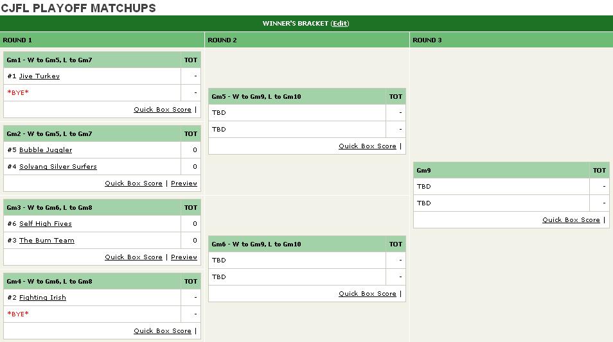Screen dimensions: 613x342
Task: Open the Bubble Juggler team link
Action: click(46, 150)
